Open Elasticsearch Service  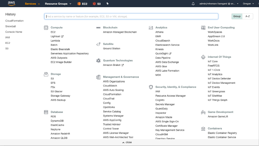[167, 45]
